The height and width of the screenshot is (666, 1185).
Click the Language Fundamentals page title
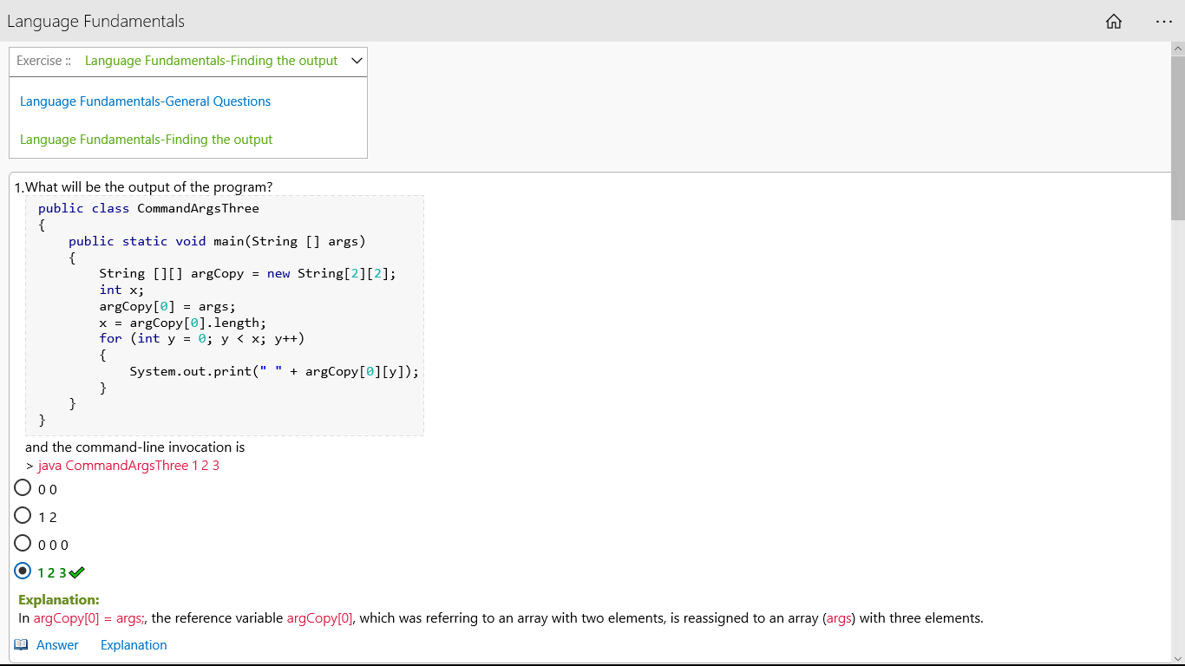tap(96, 22)
